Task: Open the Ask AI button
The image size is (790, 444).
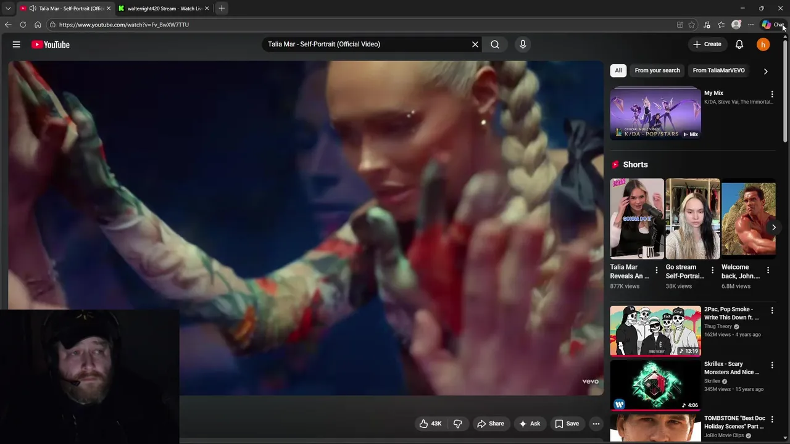Action: pos(530,424)
